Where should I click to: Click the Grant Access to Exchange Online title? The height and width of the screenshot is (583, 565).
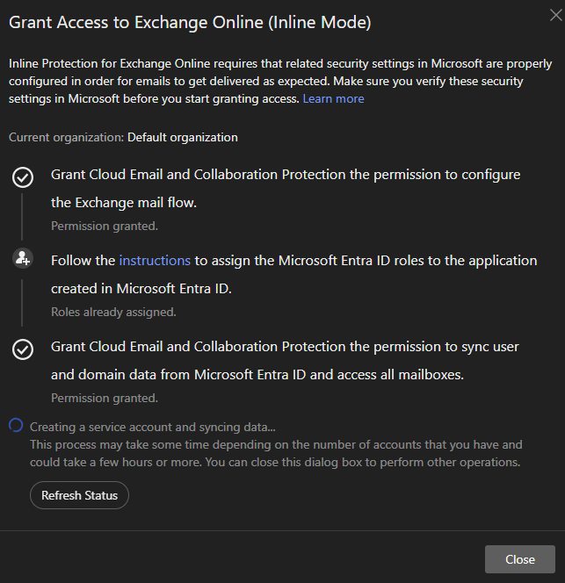[x=190, y=23]
